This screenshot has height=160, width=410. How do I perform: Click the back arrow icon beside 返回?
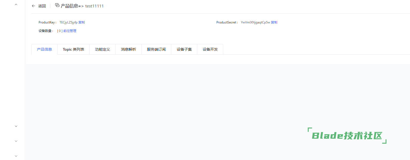pyautogui.click(x=33, y=6)
